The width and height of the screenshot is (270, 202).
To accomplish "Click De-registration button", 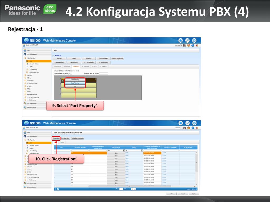I will point(65,138).
